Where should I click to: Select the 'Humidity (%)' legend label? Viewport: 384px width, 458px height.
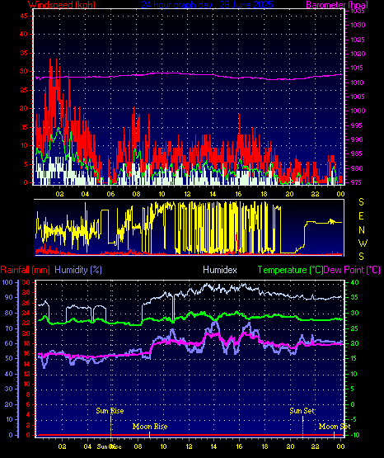click(x=78, y=270)
